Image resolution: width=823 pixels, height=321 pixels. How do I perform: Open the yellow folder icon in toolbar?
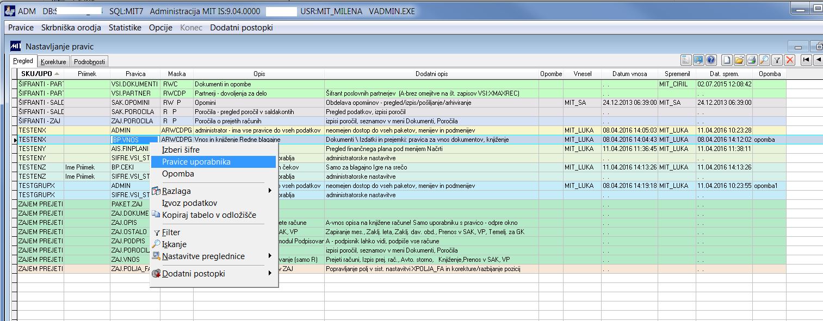coord(739,60)
